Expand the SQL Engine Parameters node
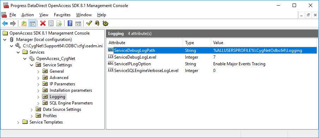This screenshot has height=138, width=319. [x=38, y=103]
